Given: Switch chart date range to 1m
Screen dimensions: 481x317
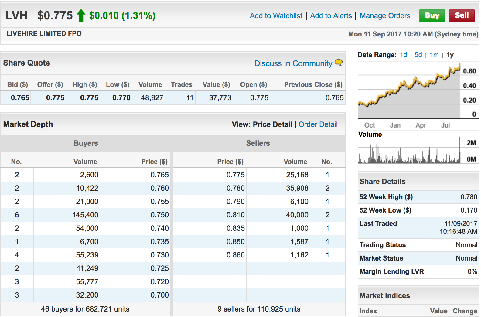Looking at the screenshot, I should [x=434, y=55].
